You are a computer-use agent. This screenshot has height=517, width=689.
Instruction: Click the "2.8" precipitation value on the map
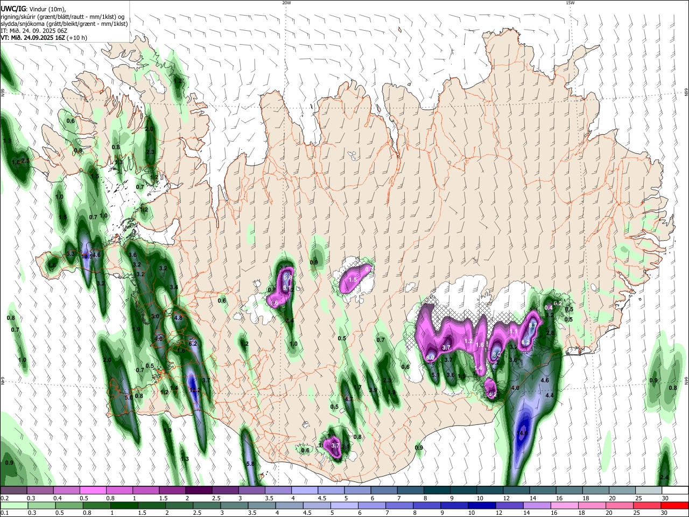tap(550, 333)
